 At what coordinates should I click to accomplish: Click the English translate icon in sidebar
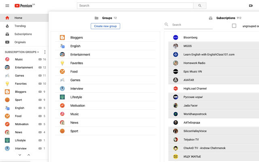(x=7, y=108)
